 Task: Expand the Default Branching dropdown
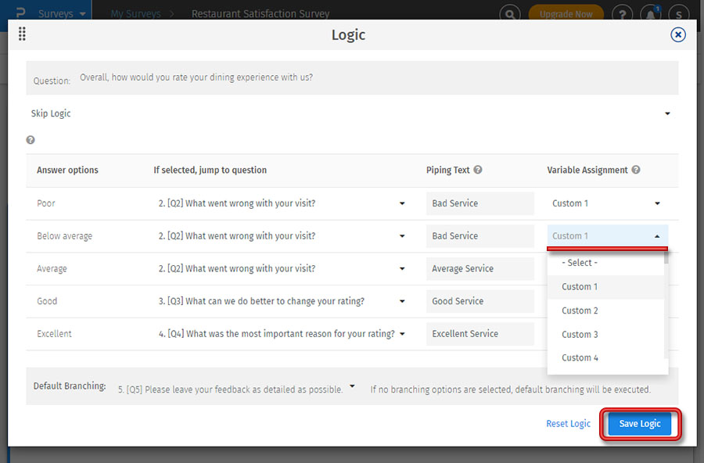coord(352,386)
